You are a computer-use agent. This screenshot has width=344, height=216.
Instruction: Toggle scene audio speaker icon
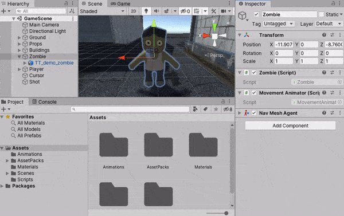(x=157, y=11)
